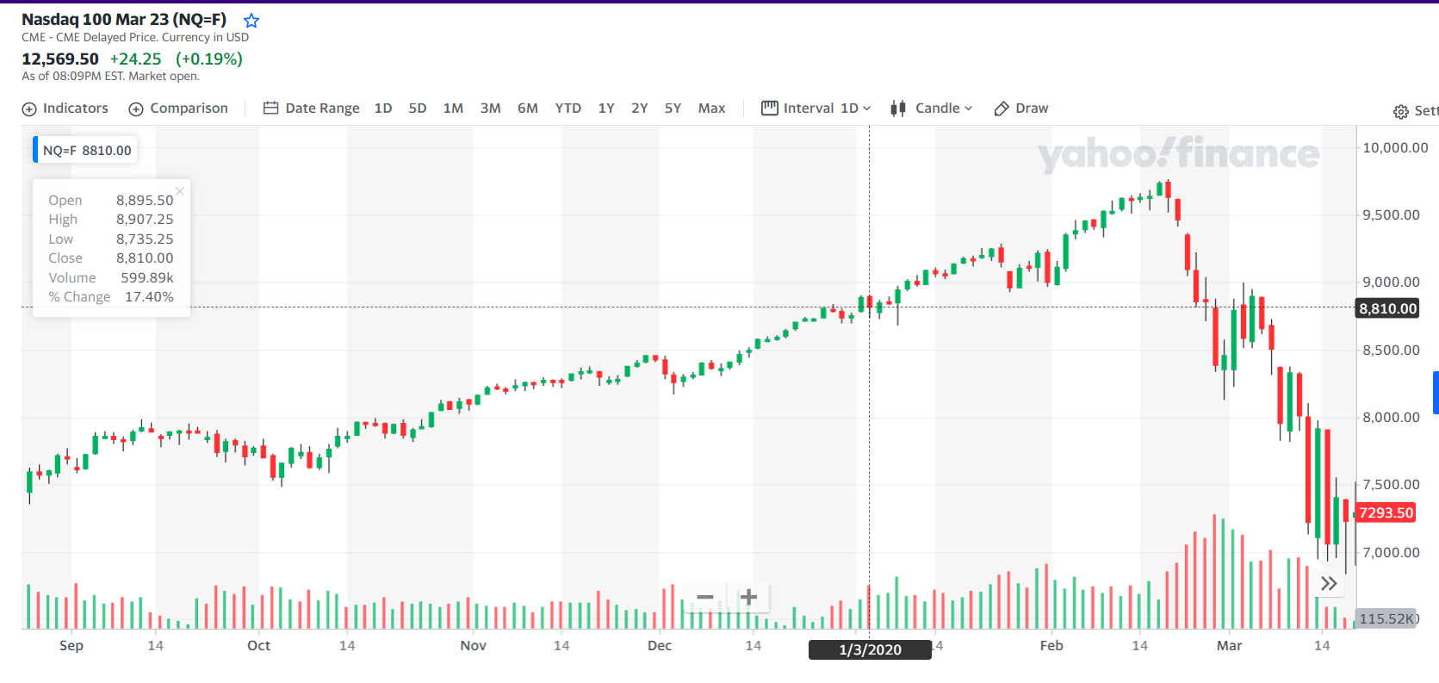The width and height of the screenshot is (1439, 683).
Task: Click the Feb x-axis label
Action: 1051,645
